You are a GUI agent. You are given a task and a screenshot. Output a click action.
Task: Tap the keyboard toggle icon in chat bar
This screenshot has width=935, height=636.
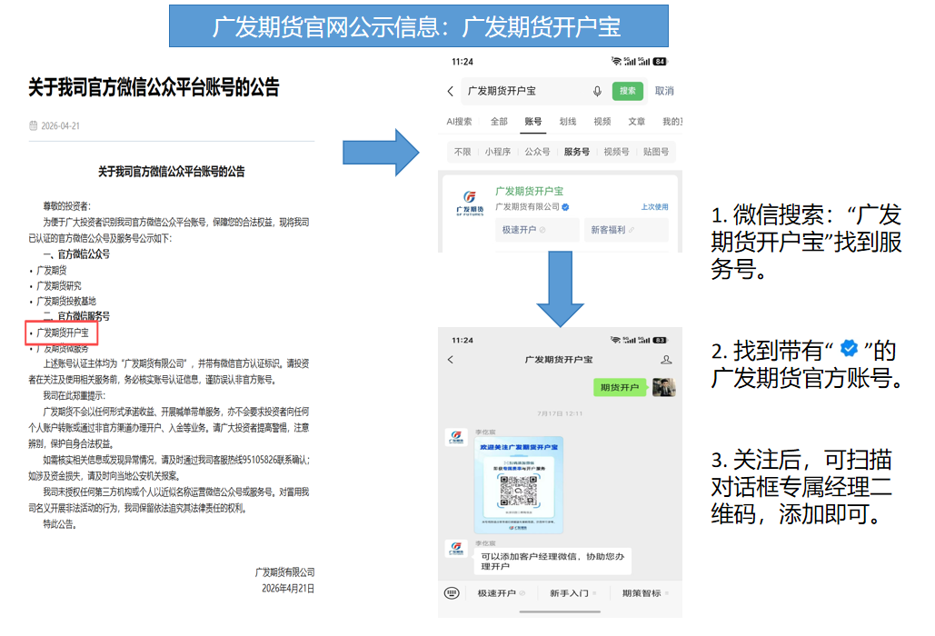[452, 593]
